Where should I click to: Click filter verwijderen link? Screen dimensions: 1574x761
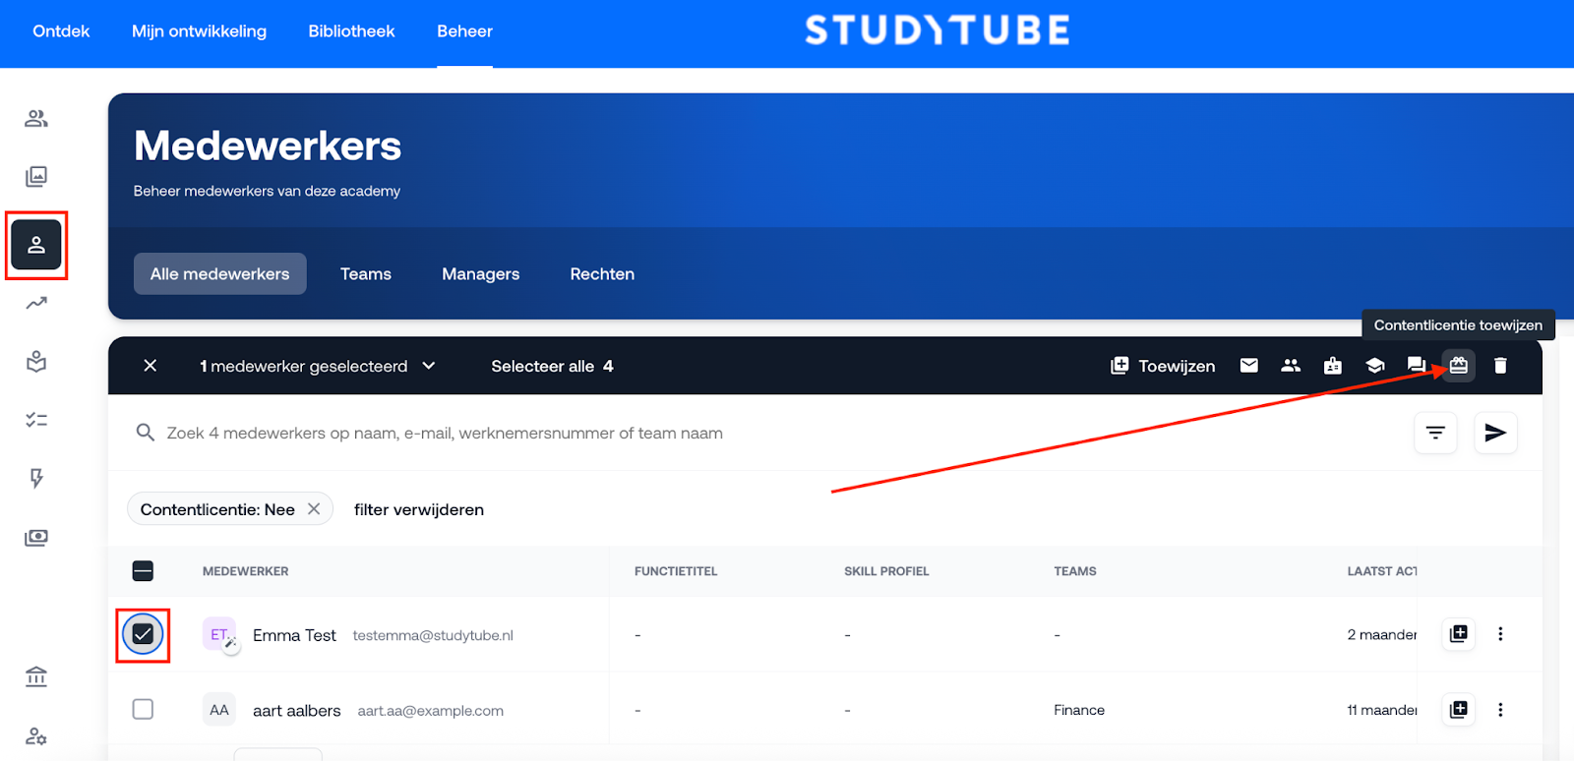[419, 509]
